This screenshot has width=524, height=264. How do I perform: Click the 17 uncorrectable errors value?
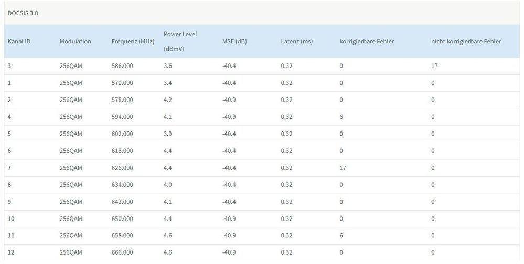pos(434,66)
